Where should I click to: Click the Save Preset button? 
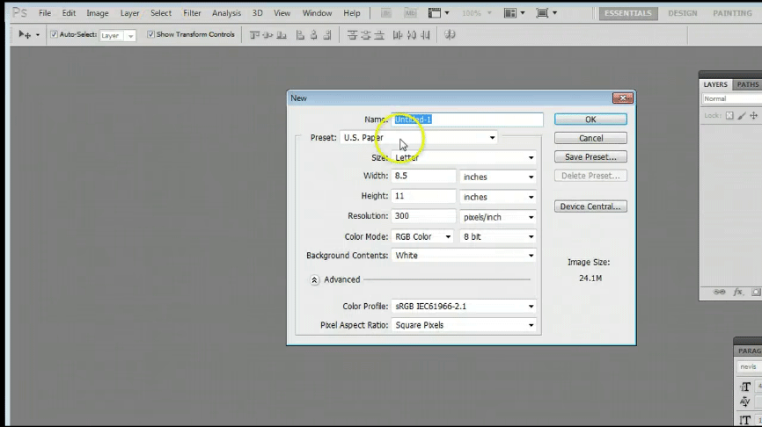coord(590,157)
